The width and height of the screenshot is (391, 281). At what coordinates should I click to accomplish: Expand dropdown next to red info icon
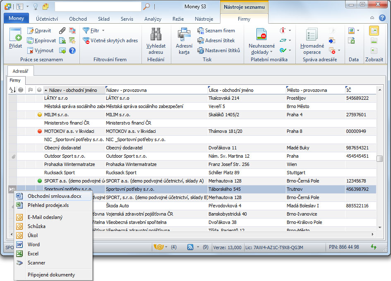point(290,31)
